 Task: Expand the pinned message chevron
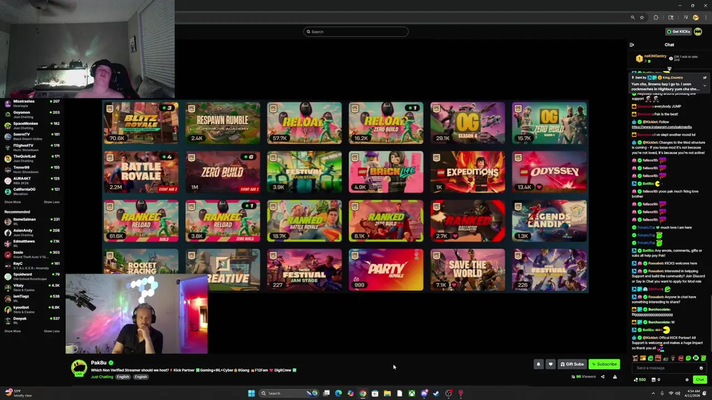tap(705, 86)
